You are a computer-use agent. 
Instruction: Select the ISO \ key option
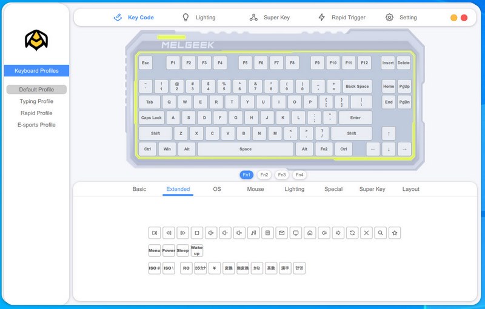[x=169, y=268]
